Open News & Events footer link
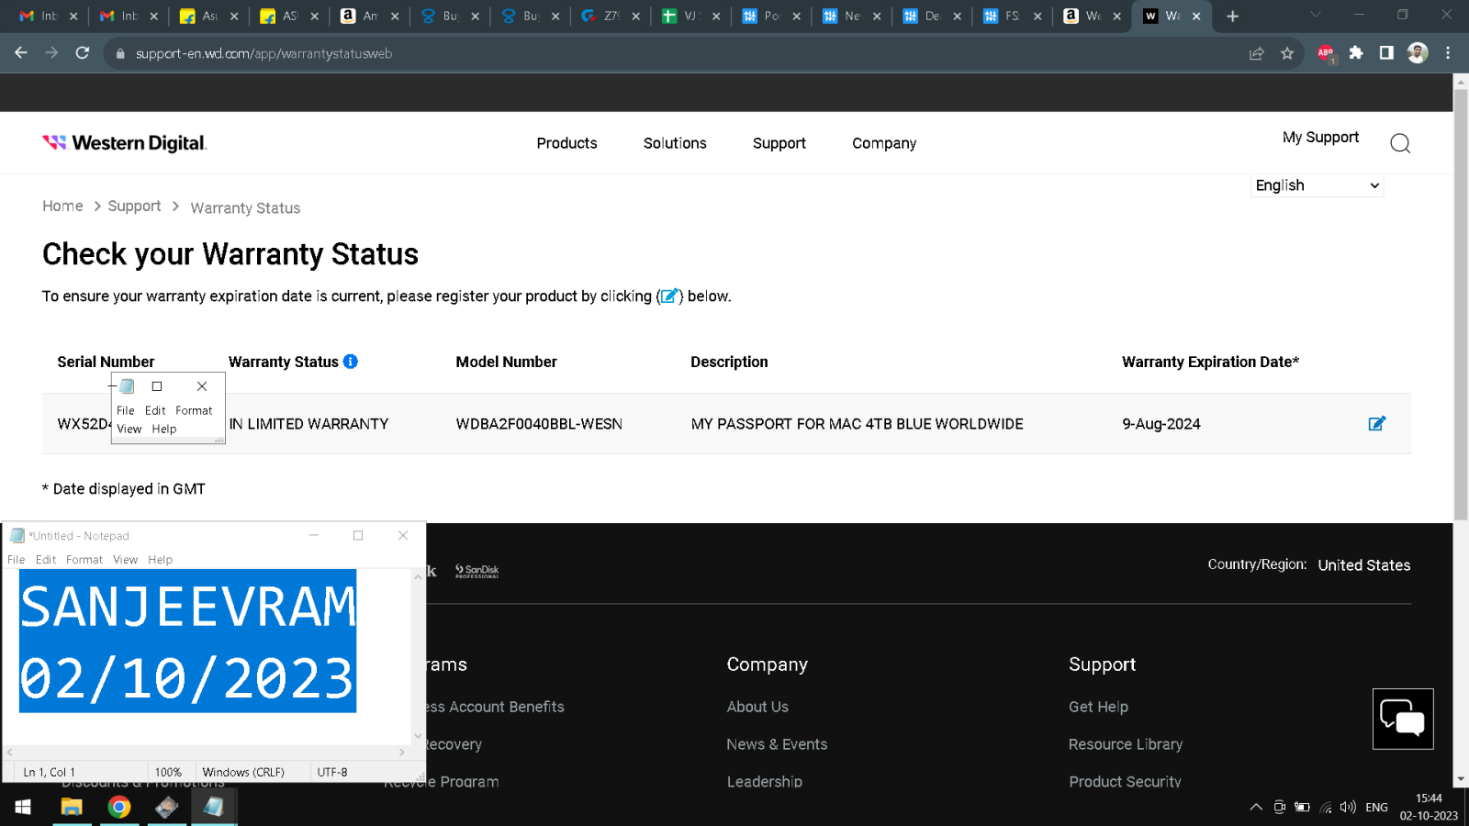The image size is (1469, 826). (x=777, y=744)
